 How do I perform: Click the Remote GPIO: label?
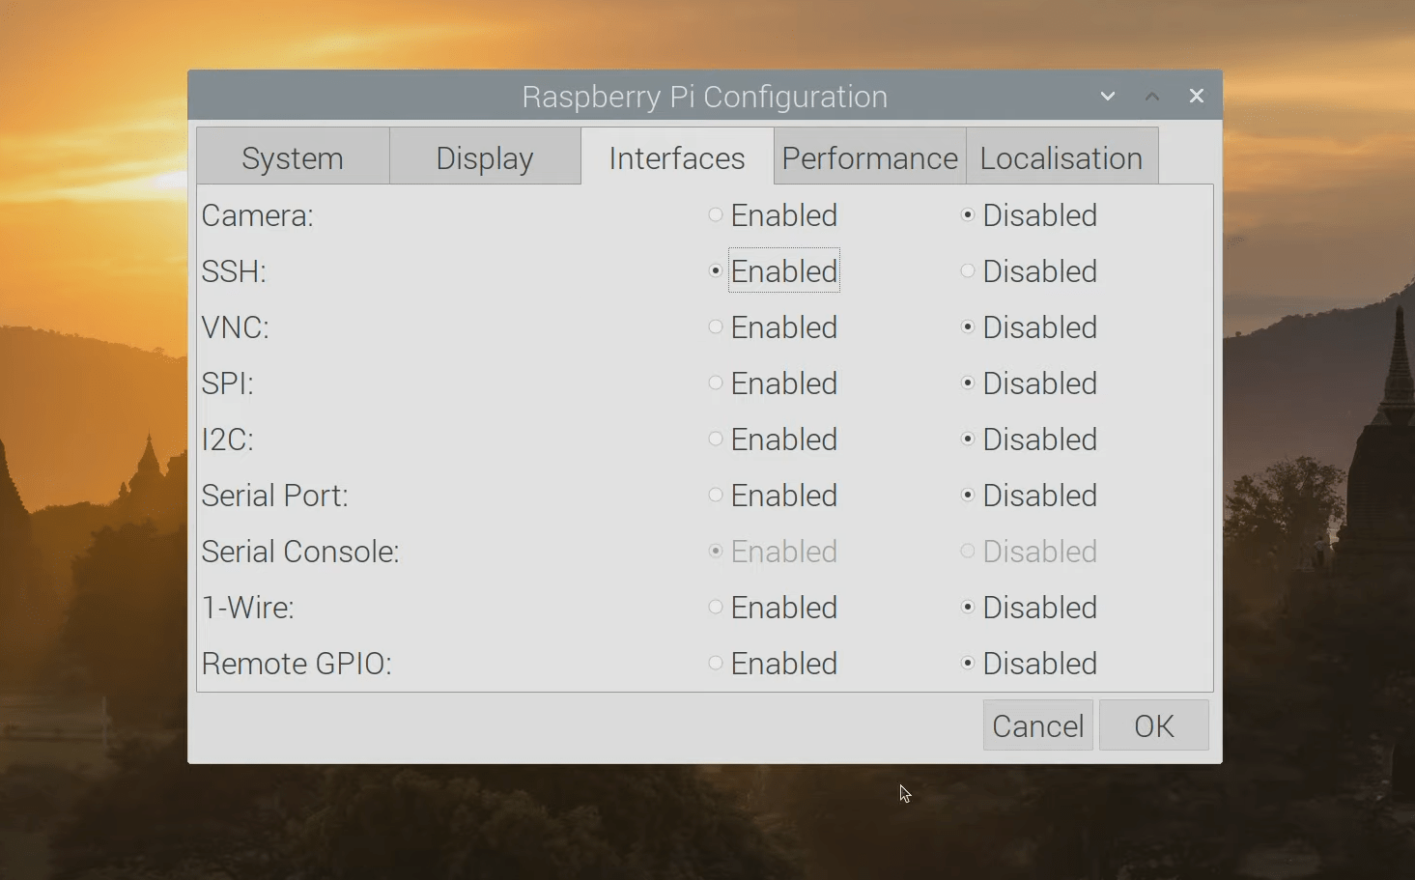tap(297, 664)
